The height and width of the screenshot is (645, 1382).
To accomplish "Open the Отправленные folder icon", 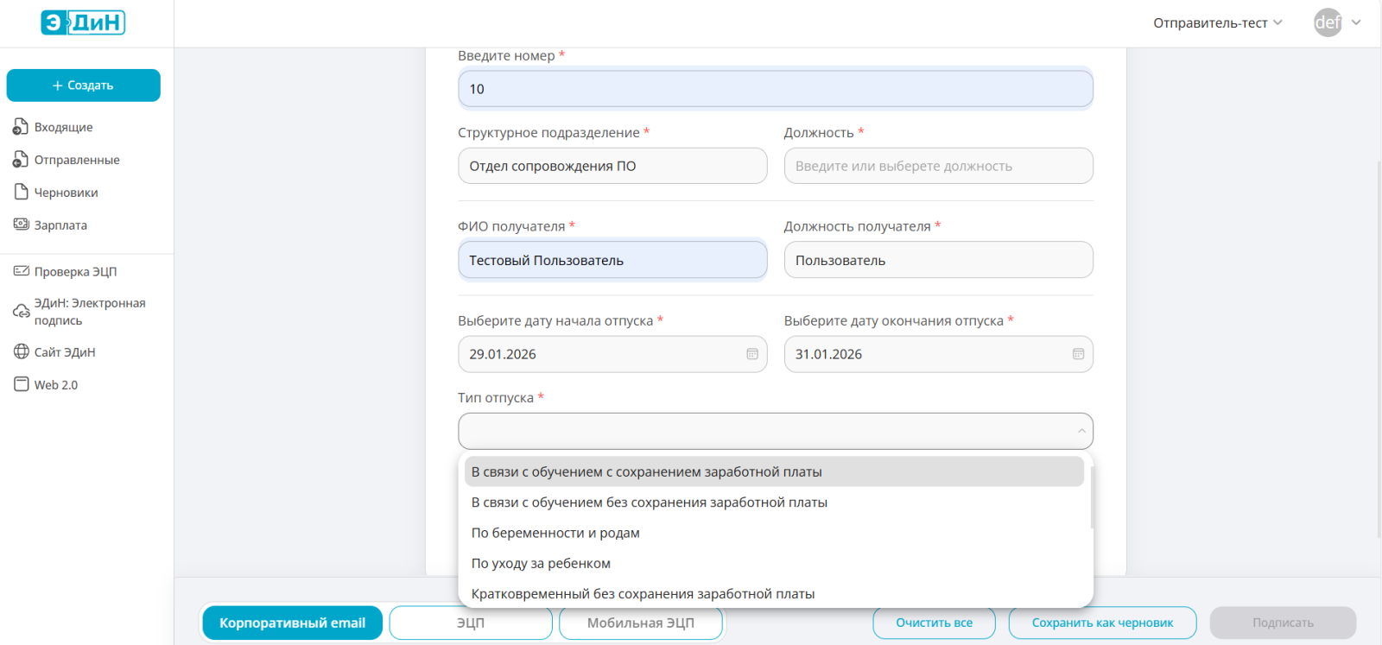I will pyautogui.click(x=21, y=160).
